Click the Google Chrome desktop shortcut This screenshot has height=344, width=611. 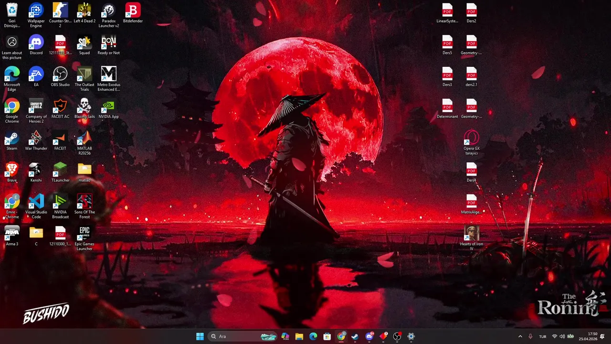(x=12, y=111)
